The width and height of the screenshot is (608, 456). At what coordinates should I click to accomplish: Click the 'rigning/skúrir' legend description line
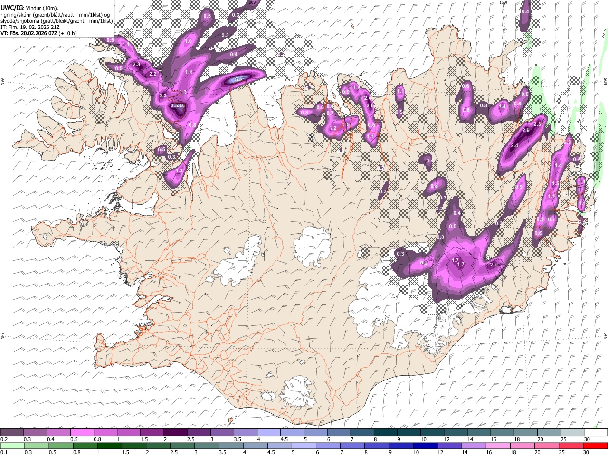click(x=55, y=15)
